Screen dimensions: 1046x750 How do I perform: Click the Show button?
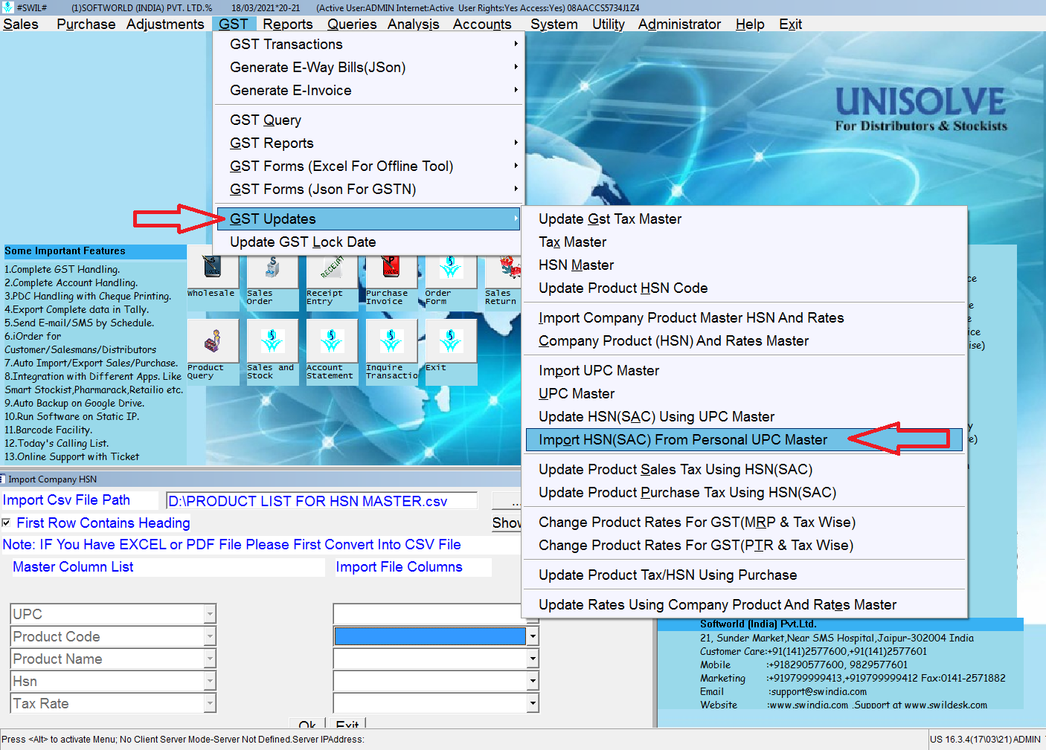tap(507, 523)
